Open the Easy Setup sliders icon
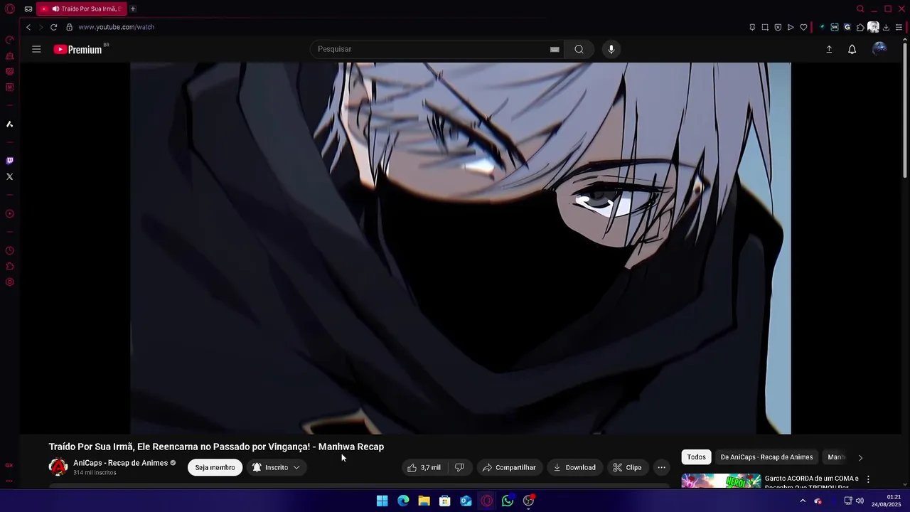 [899, 27]
